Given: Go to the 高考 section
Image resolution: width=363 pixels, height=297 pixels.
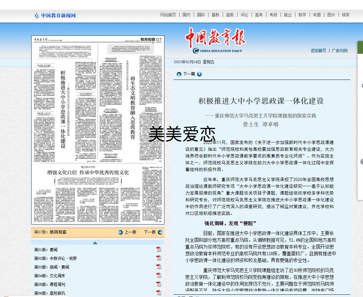Looking at the screenshot, I should click(259, 15).
